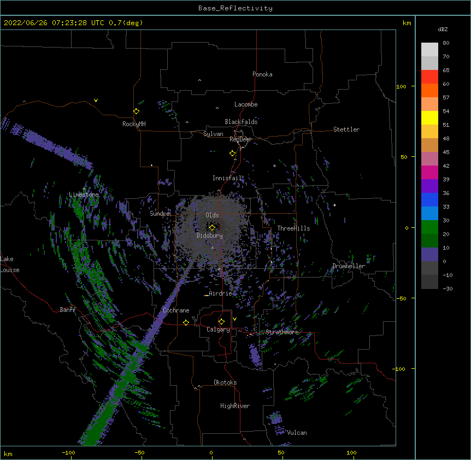The width and height of the screenshot is (471, 460).
Task: Click the ThreeHills town label
Action: tap(293, 228)
